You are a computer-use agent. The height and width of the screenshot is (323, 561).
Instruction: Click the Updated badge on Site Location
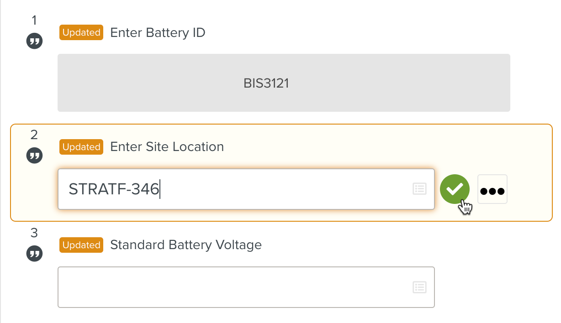click(x=81, y=147)
